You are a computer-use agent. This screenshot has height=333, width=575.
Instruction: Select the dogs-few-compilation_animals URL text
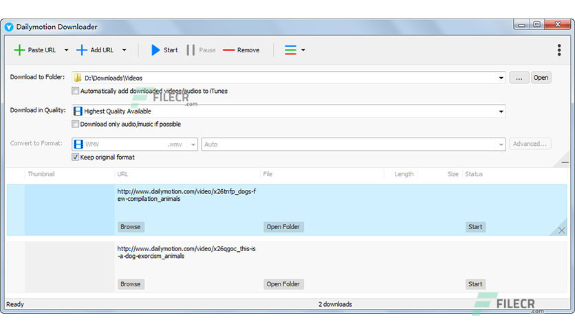tap(186, 195)
